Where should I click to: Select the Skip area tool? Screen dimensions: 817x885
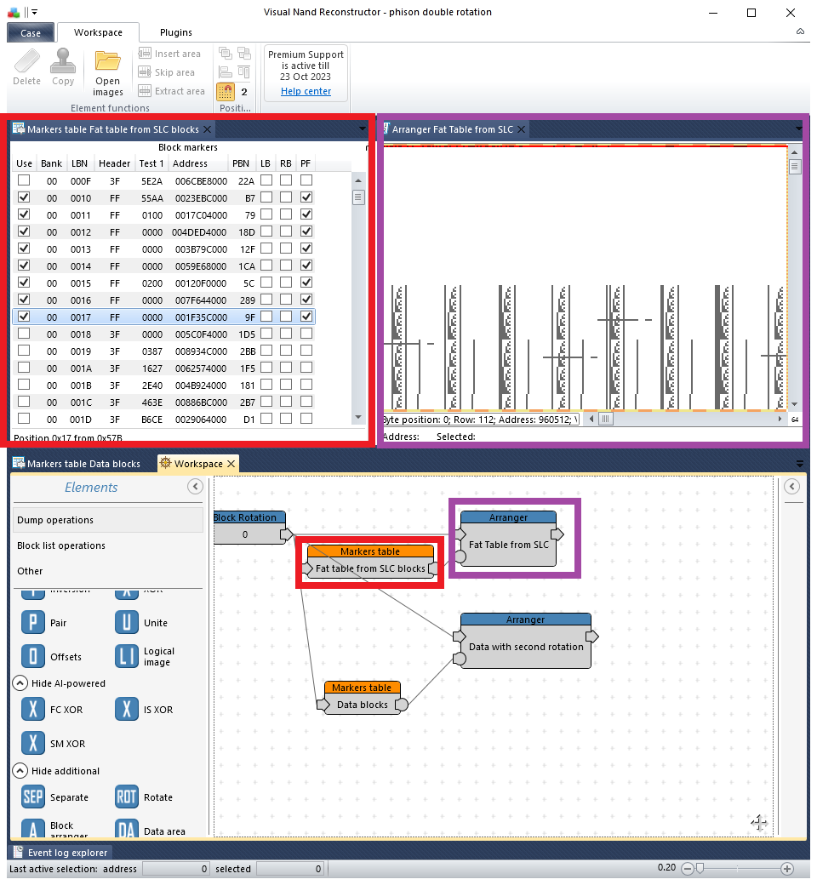click(x=167, y=72)
